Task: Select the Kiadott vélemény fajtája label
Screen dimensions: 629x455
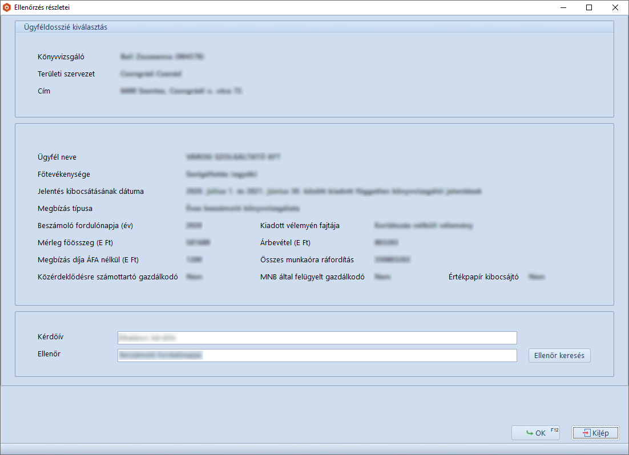Action: pyautogui.click(x=300, y=226)
